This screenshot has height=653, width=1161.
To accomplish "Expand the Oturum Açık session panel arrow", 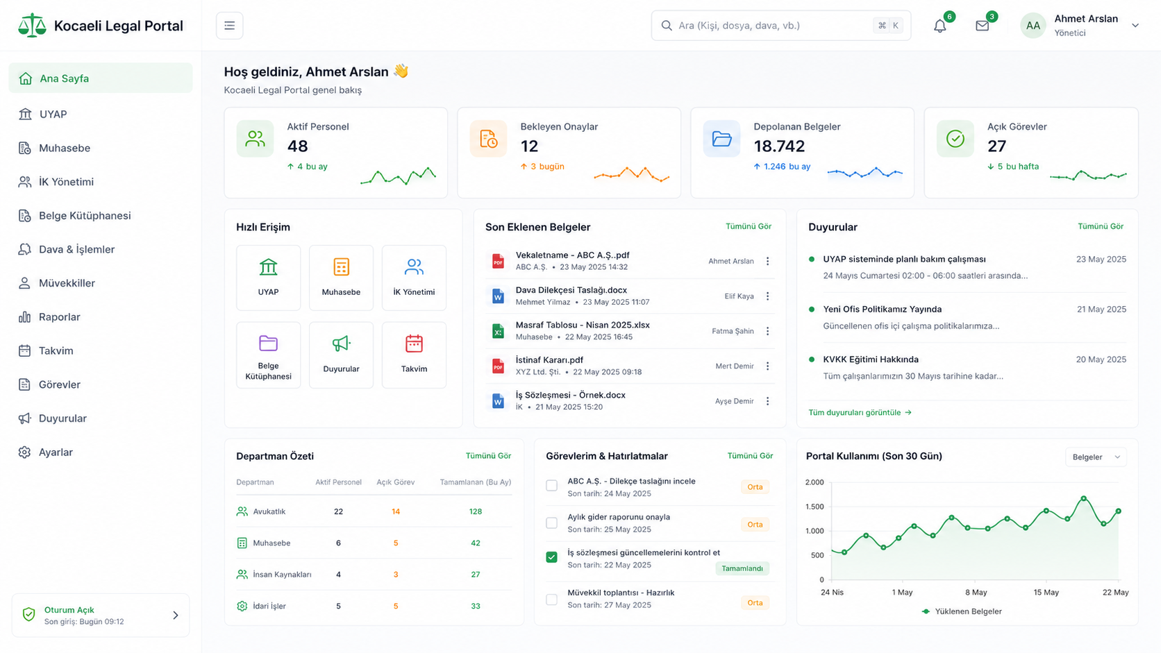I will click(x=175, y=615).
